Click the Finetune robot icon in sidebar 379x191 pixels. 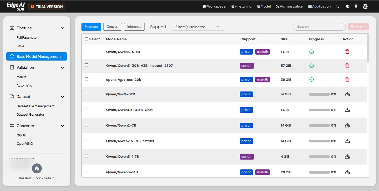pyautogui.click(x=12, y=28)
